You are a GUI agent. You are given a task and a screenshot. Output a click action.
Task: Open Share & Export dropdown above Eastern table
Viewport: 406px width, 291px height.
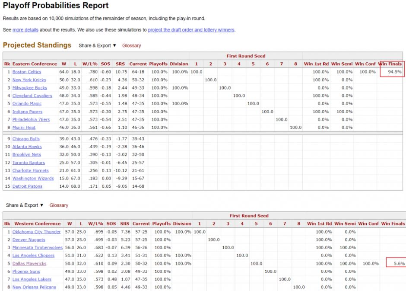pyautogui.click(x=97, y=45)
